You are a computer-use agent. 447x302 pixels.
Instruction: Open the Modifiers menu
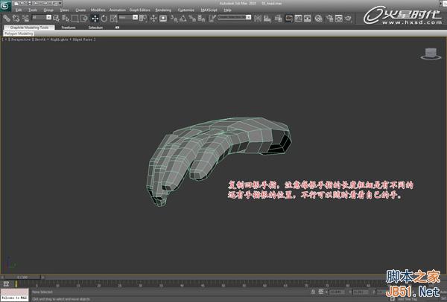(98, 10)
